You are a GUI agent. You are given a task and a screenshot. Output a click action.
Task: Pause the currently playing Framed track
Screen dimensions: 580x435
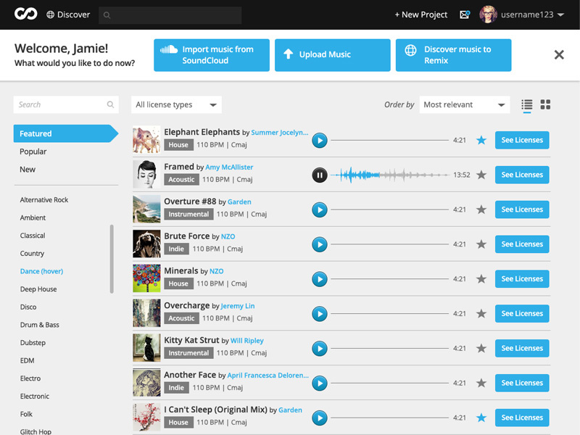tap(320, 175)
